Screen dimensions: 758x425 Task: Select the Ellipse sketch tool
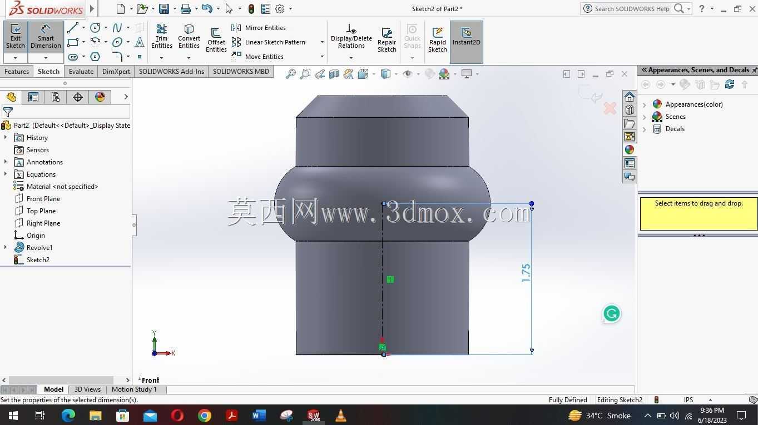tap(117, 42)
